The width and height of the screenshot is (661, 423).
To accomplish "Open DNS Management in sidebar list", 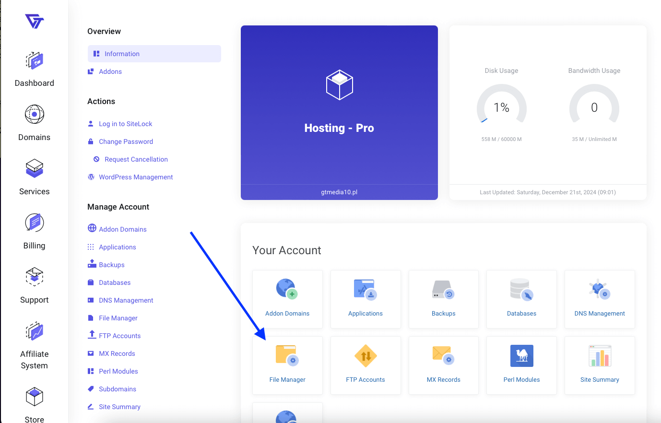I will coord(126,300).
